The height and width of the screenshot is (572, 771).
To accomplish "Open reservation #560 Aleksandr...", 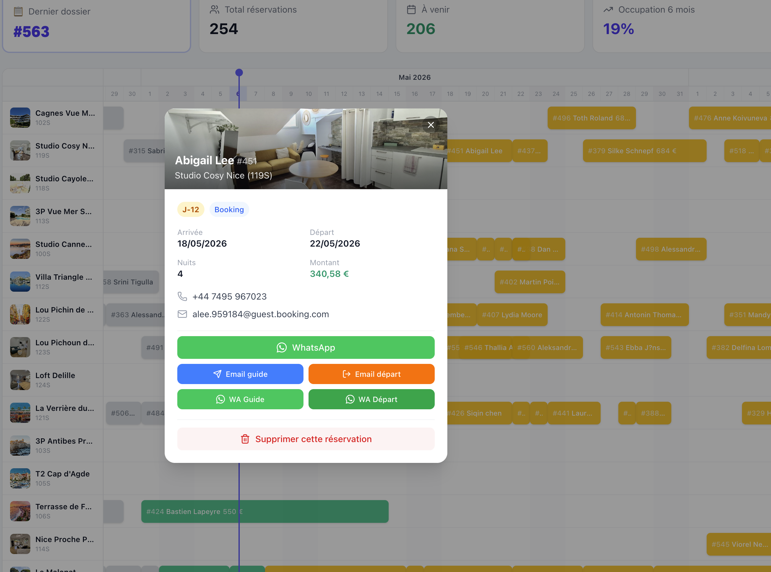I will [547, 347].
